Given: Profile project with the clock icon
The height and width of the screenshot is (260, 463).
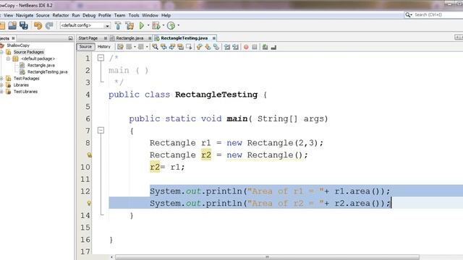Looking at the screenshot, I should pos(171,26).
